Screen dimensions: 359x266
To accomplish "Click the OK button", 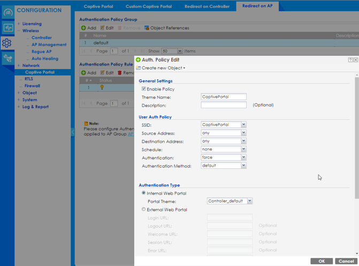I will (x=321, y=261).
